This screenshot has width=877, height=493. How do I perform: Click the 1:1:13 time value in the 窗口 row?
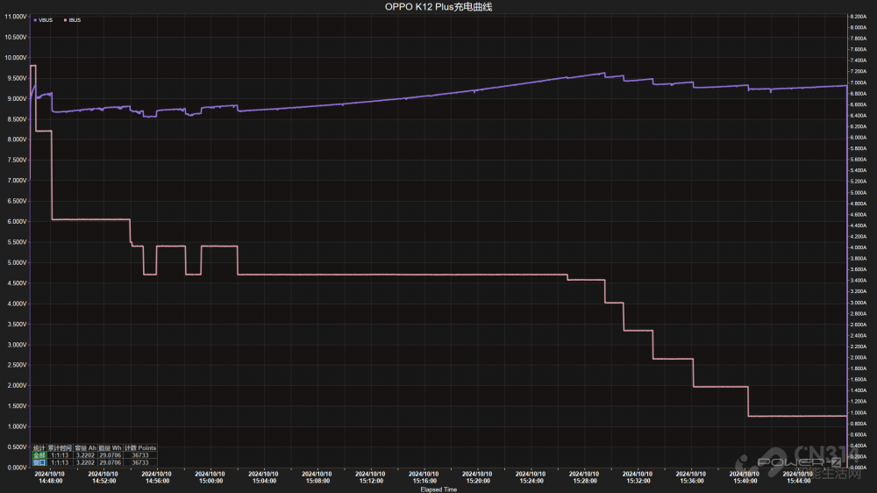coord(60,463)
